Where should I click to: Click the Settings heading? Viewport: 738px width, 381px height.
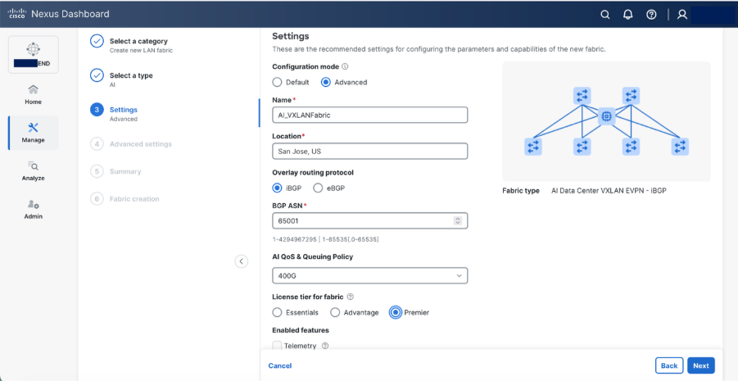tap(291, 36)
